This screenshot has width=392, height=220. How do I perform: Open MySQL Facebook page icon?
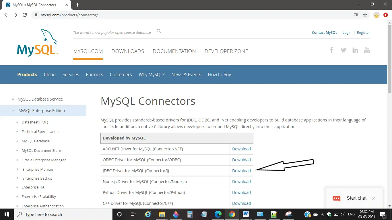332,50
